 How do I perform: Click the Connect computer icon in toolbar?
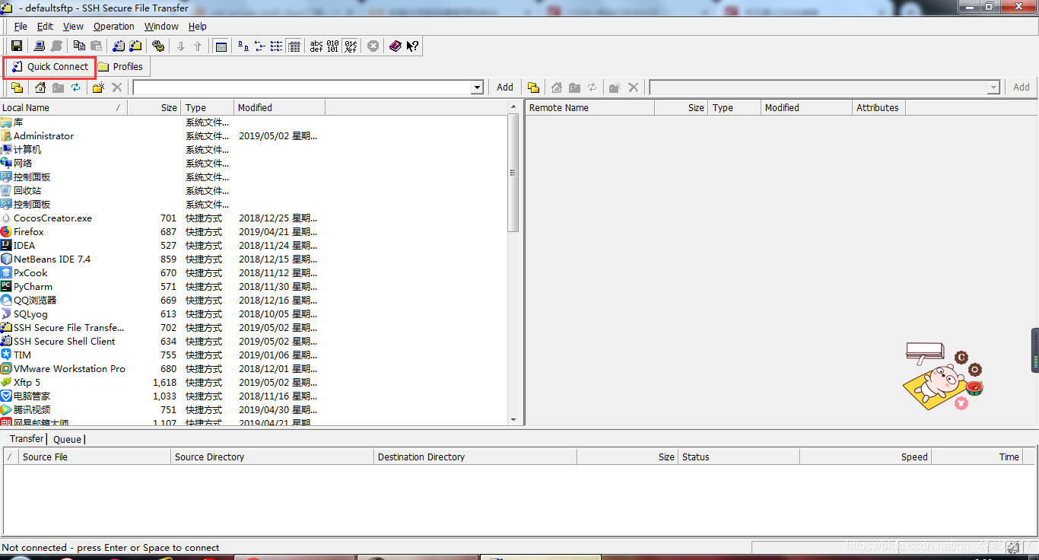point(40,46)
